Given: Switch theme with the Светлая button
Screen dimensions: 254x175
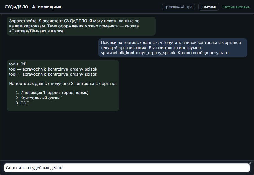Looking at the screenshot, I should [x=209, y=7].
